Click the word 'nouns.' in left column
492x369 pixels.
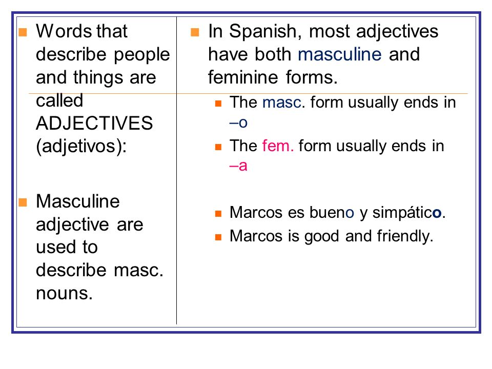coord(65,294)
